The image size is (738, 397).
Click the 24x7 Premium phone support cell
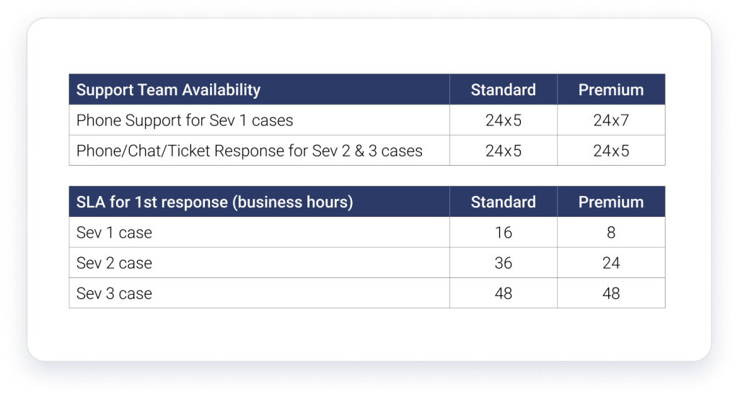(x=611, y=120)
